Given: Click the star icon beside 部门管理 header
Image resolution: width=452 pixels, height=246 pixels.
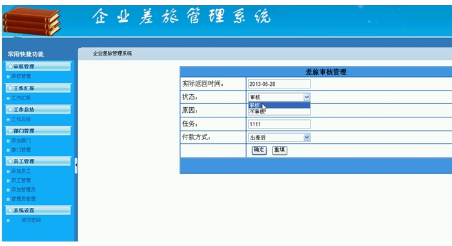Looking at the screenshot, I should tap(10, 130).
